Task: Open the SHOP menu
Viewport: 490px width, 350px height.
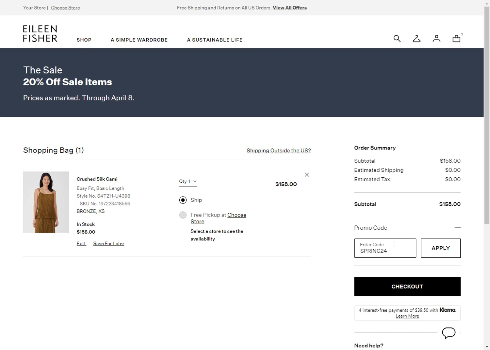Action: coord(84,40)
